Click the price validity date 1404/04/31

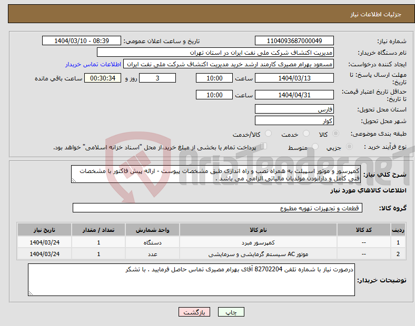click(294, 95)
